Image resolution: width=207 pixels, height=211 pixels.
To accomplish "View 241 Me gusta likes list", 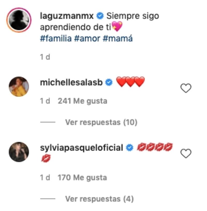I will [x=82, y=101].
